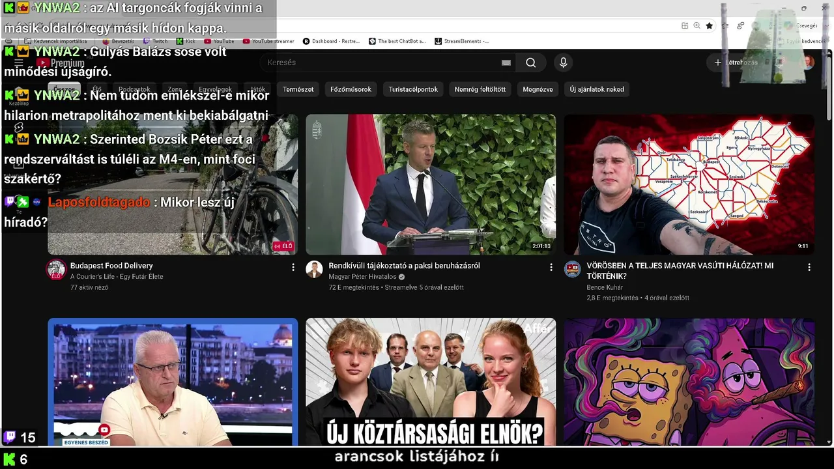Click the app install icon in address bar
The width and height of the screenshot is (834, 469).
pos(685,25)
